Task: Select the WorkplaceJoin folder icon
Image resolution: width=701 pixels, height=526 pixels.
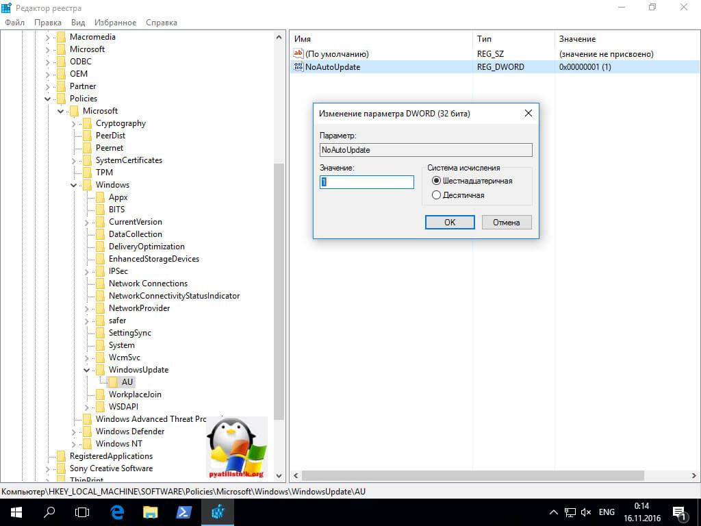Action: click(101, 394)
